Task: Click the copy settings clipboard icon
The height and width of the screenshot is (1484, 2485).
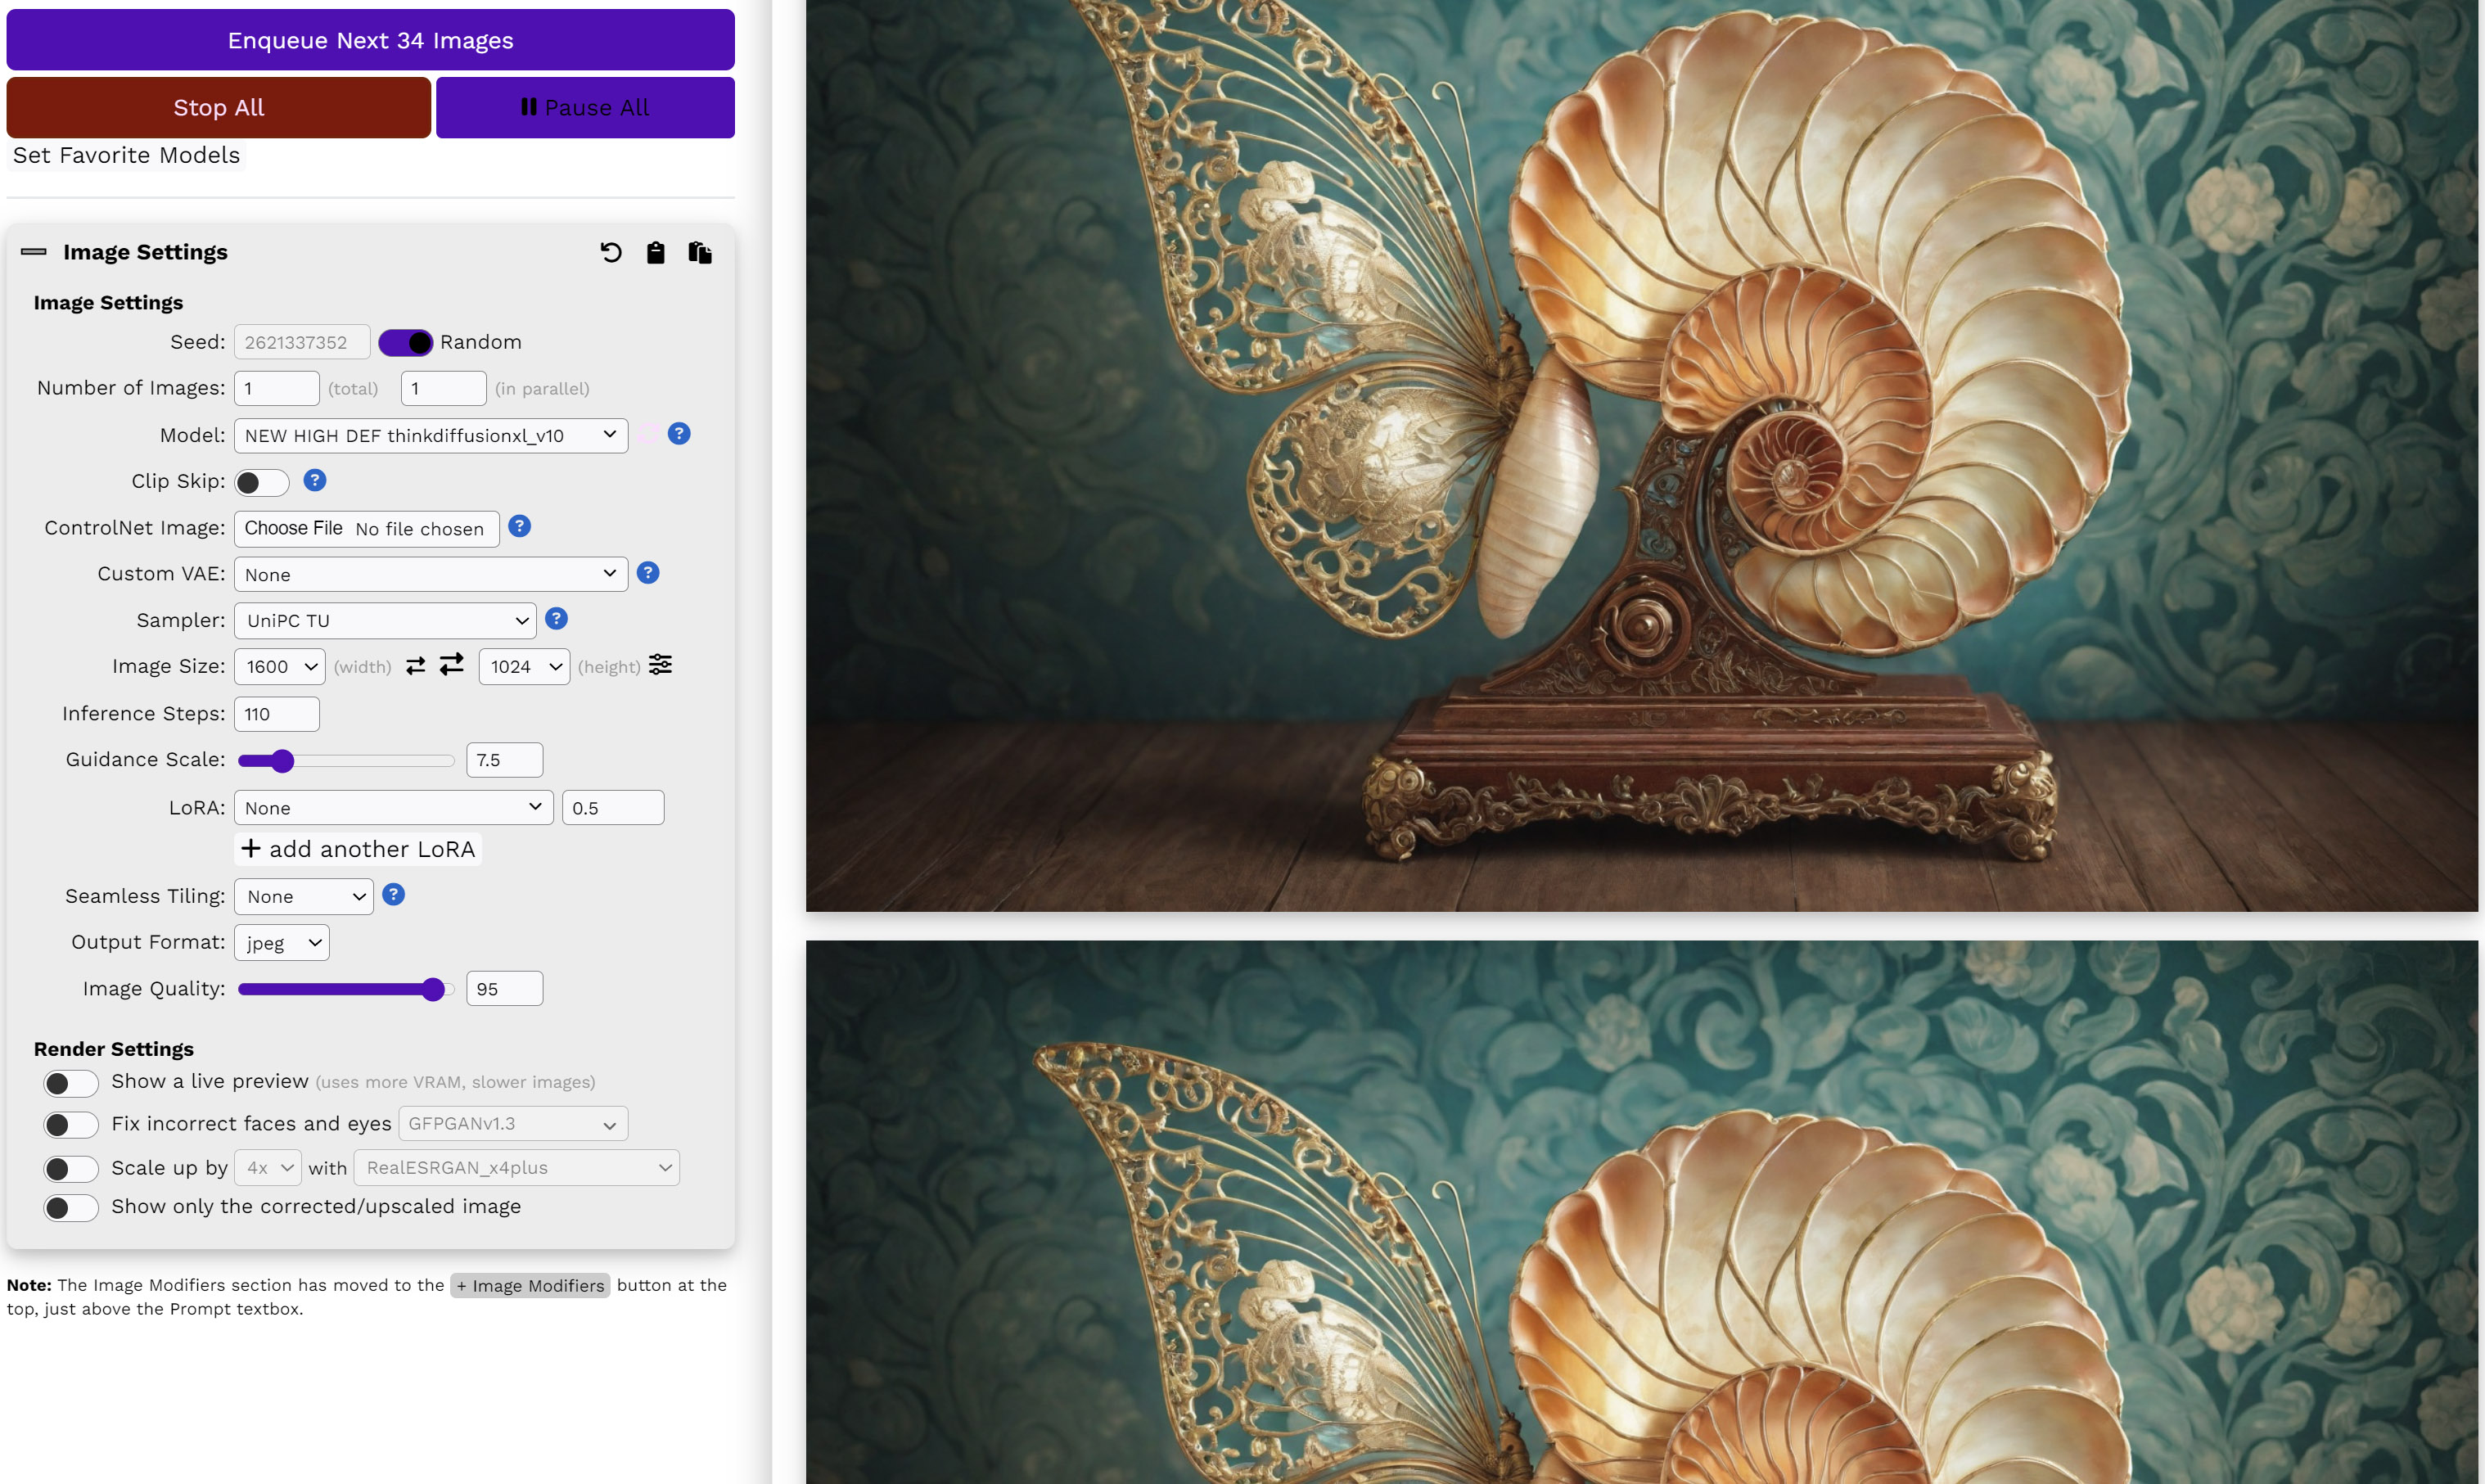Action: (655, 252)
